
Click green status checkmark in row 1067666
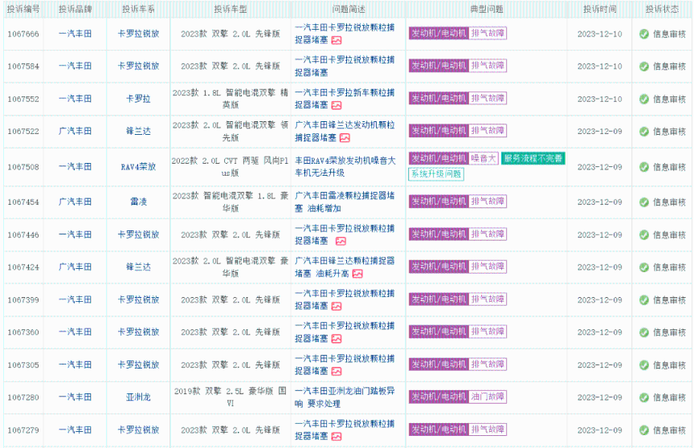[x=644, y=34]
